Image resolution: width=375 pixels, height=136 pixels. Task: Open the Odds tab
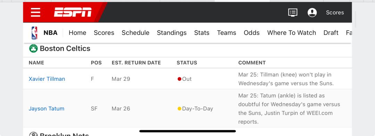coord(252,33)
